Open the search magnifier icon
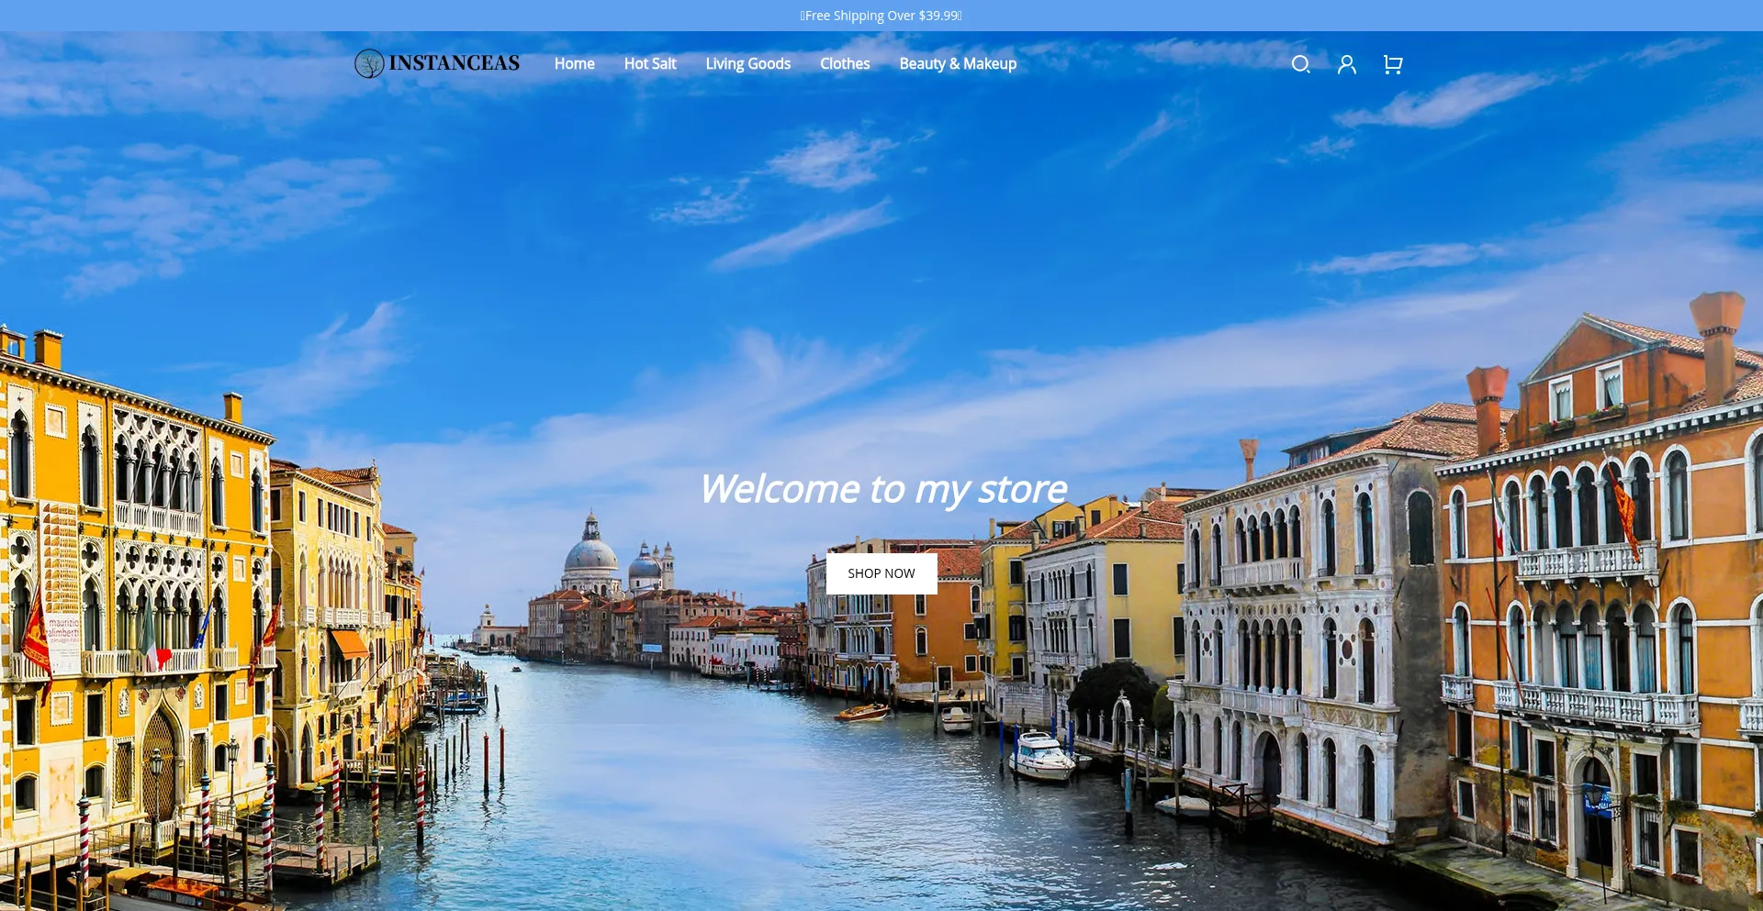This screenshot has width=1763, height=911. [x=1300, y=64]
